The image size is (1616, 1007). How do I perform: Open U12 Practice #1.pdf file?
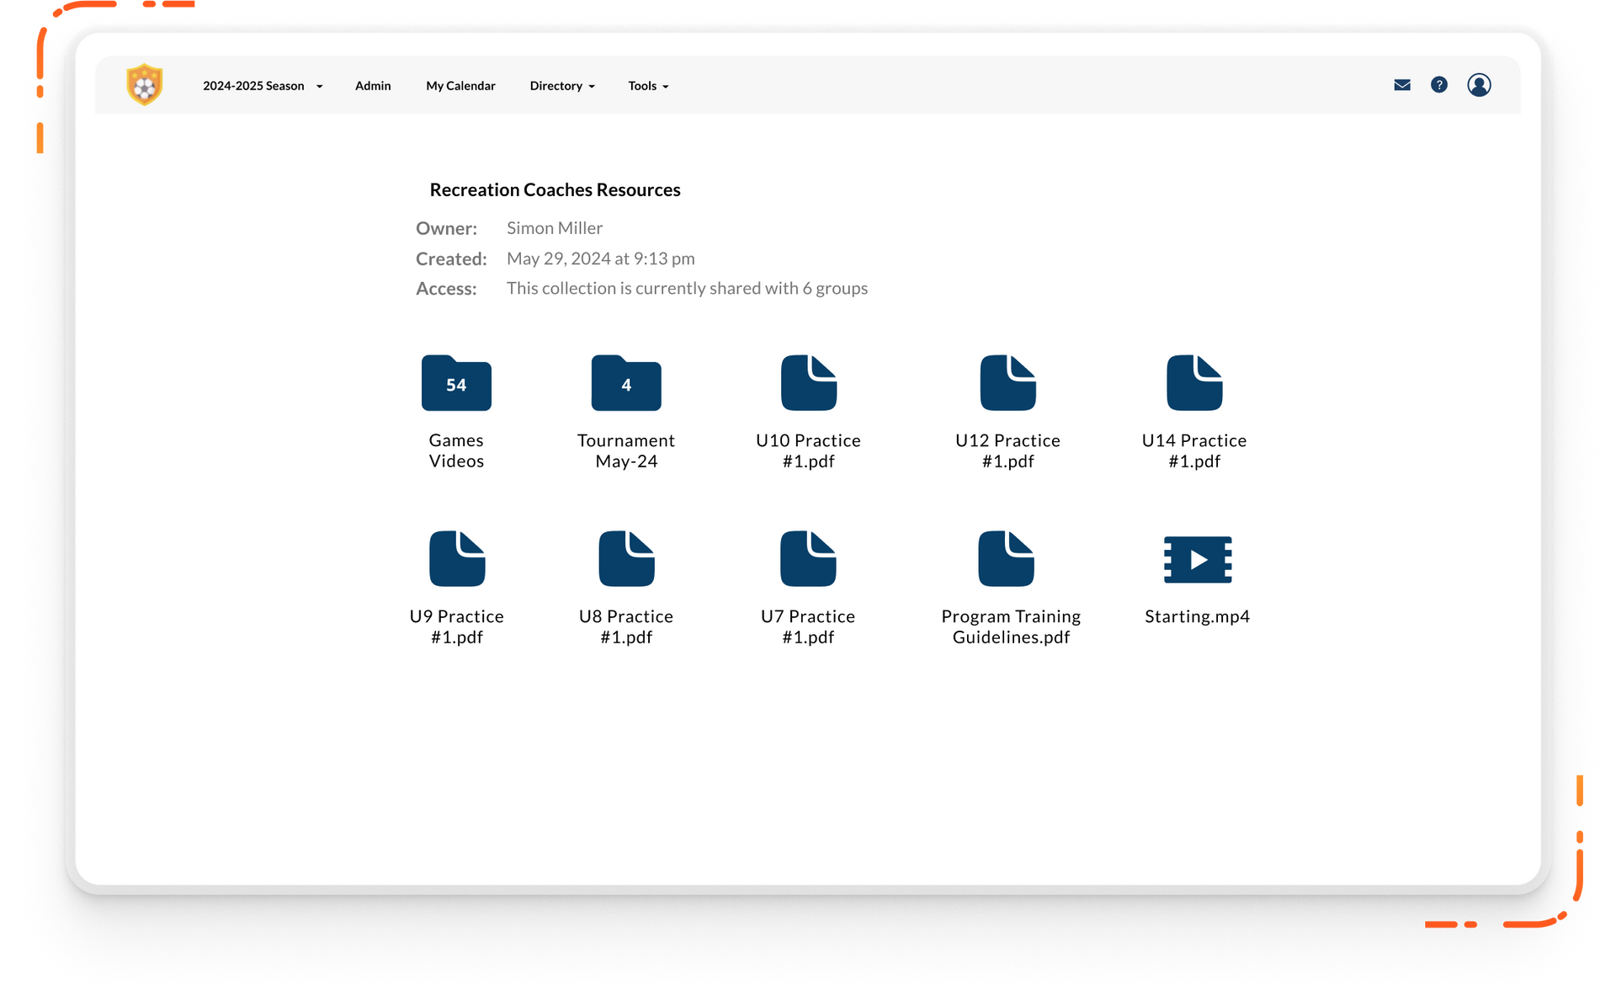[1007, 384]
